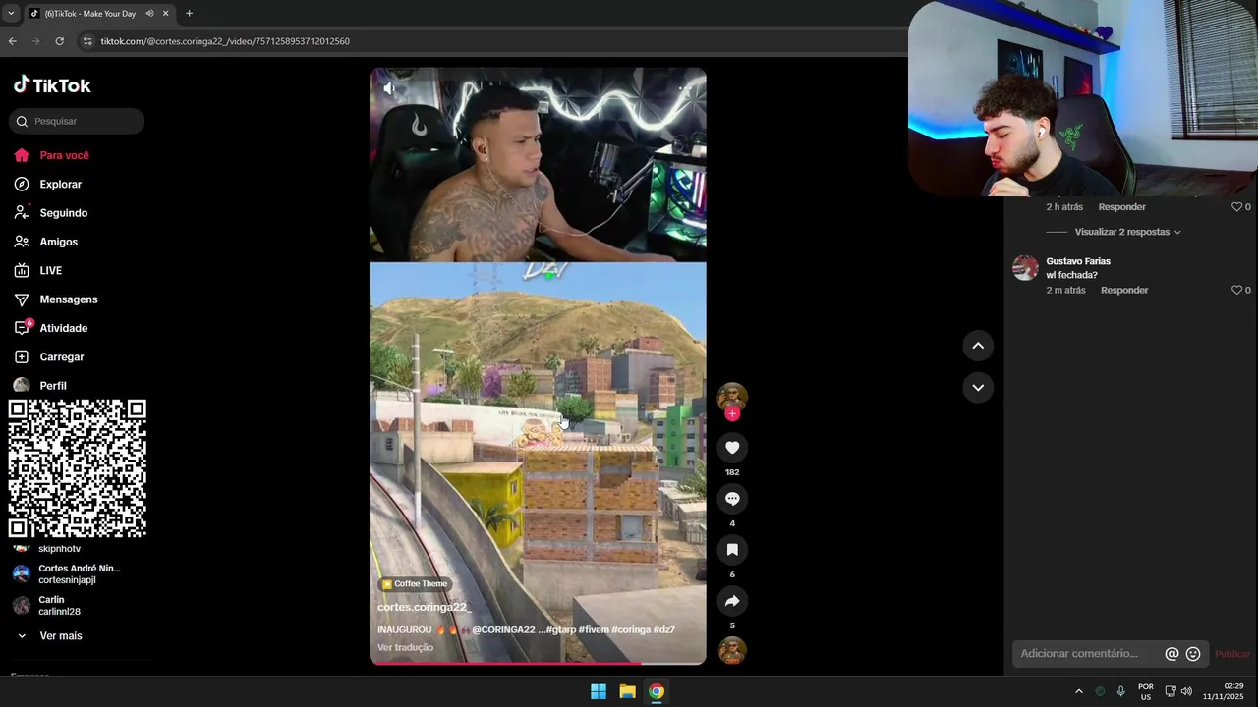Follow creator with red plus badge
The image size is (1258, 707).
(732, 413)
